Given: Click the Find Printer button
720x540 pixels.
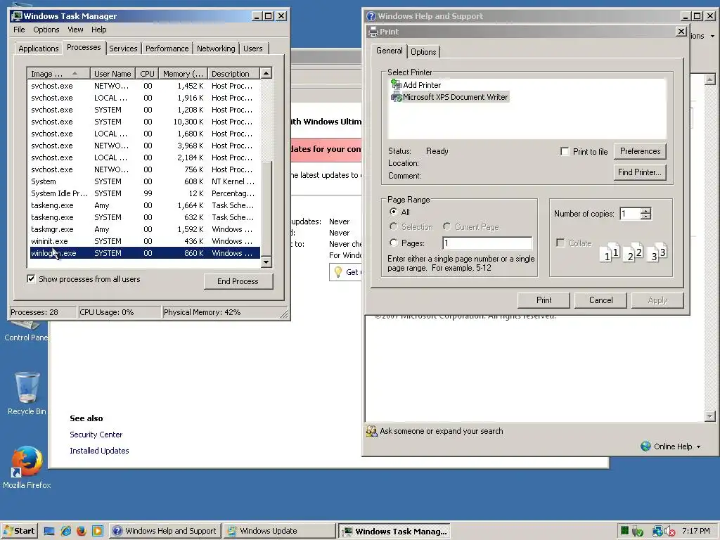Looking at the screenshot, I should (640, 172).
